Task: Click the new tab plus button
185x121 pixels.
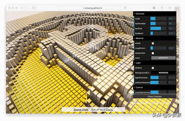Action: point(177,9)
